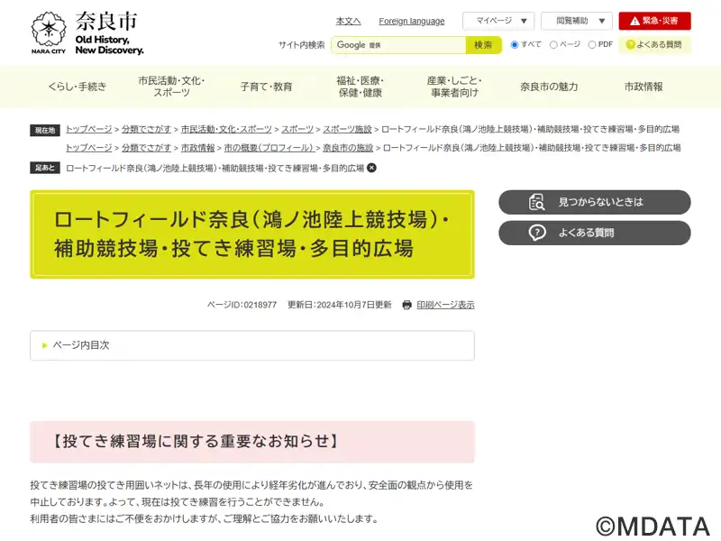
Task: Open the 奈良市の魅力 menu
Action: point(549,87)
